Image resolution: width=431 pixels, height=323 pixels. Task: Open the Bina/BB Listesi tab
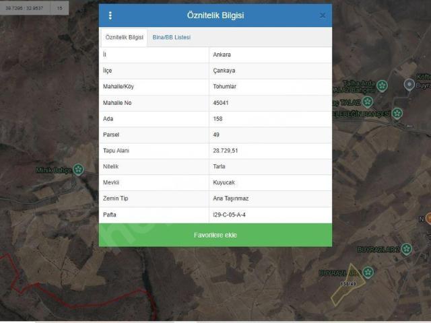click(172, 38)
